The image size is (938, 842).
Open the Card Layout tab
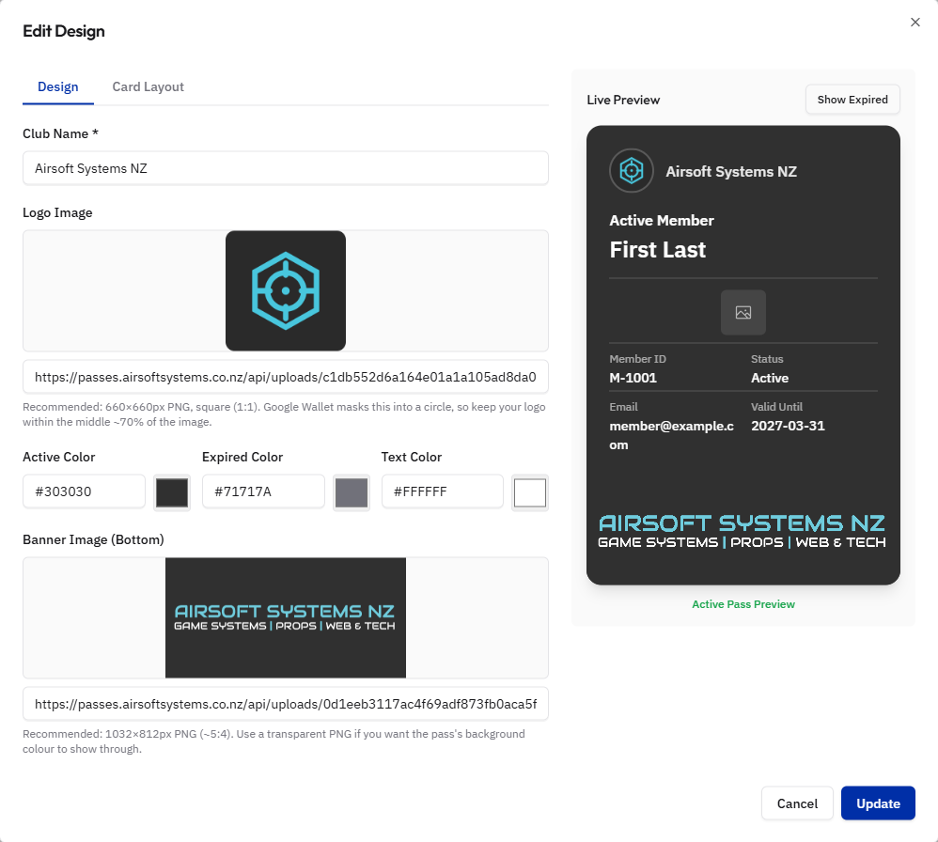(148, 86)
